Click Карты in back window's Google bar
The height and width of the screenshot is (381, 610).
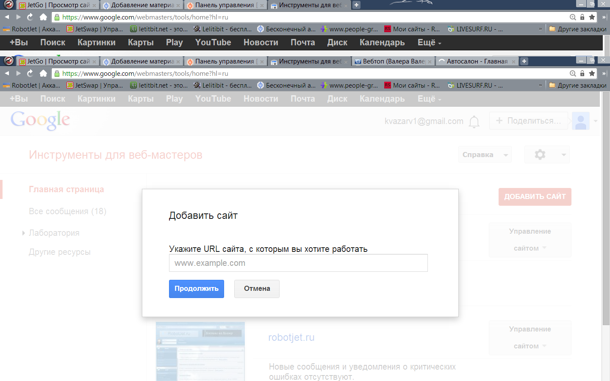[141, 42]
